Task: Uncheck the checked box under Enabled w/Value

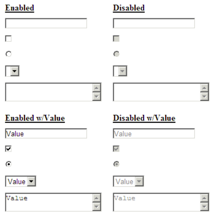Action: coord(8,149)
